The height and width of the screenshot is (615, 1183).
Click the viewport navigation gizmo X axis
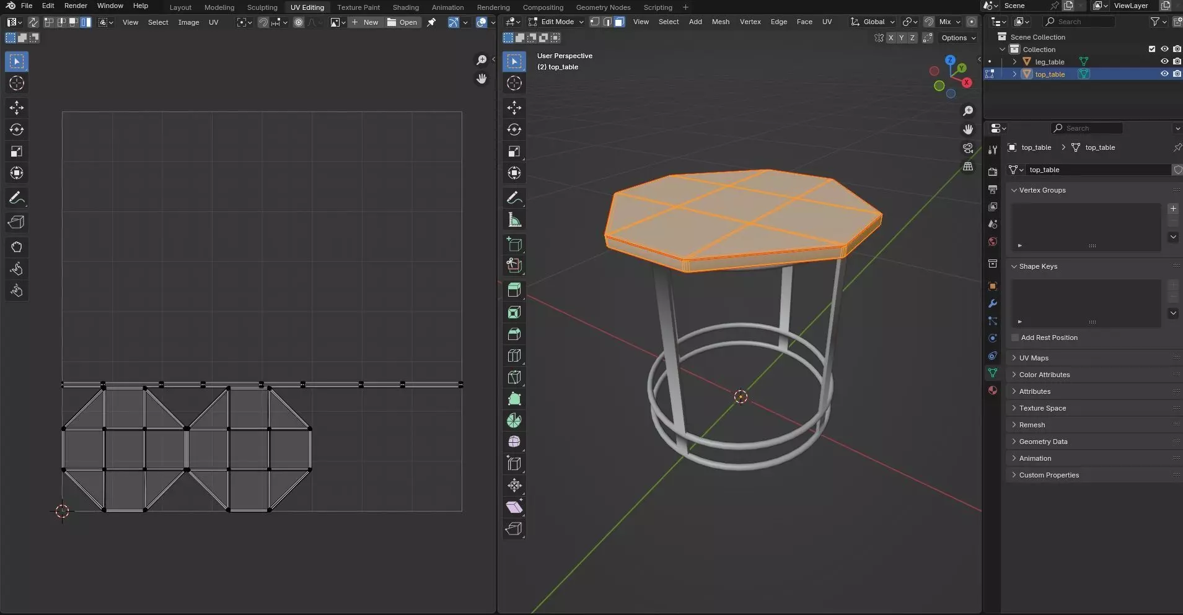[967, 82]
